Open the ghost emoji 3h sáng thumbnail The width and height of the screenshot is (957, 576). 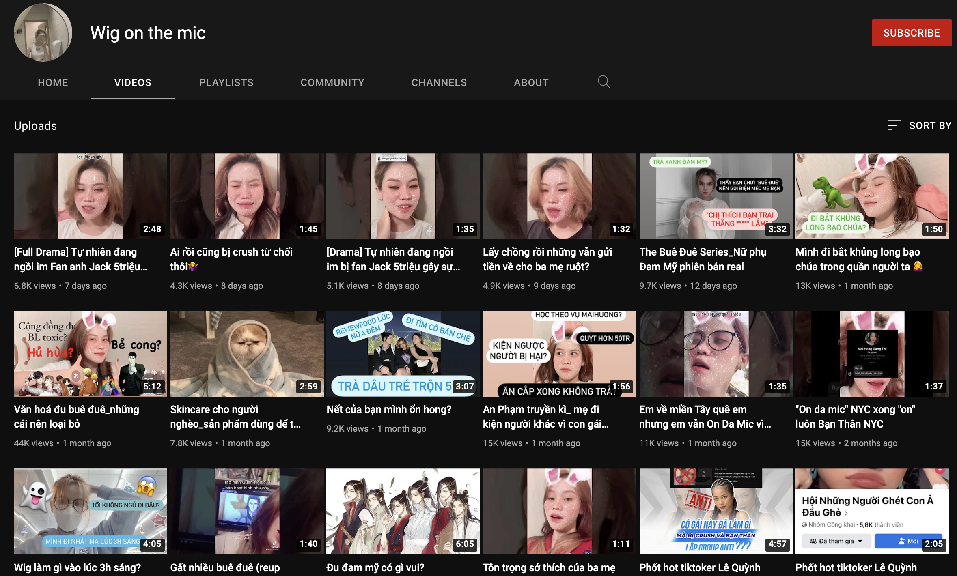90,511
